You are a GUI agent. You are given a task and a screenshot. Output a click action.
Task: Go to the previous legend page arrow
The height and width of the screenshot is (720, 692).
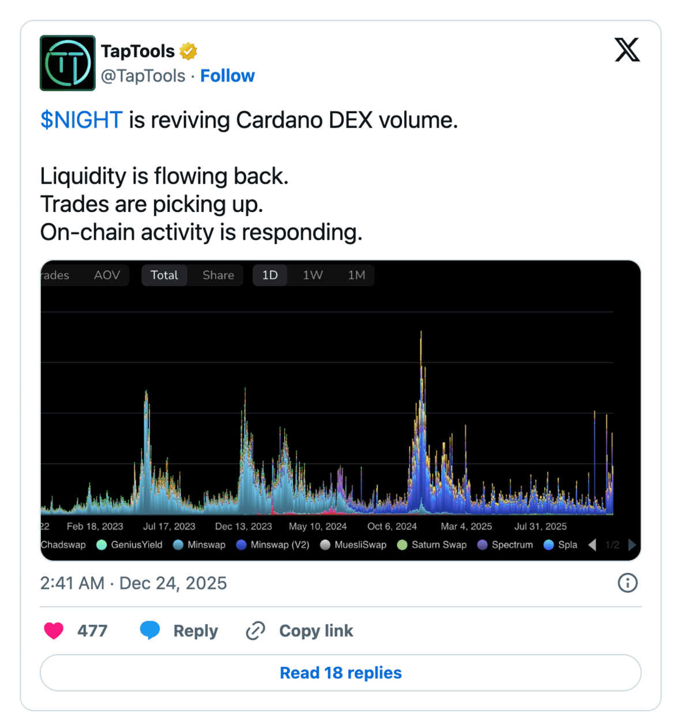coord(592,544)
